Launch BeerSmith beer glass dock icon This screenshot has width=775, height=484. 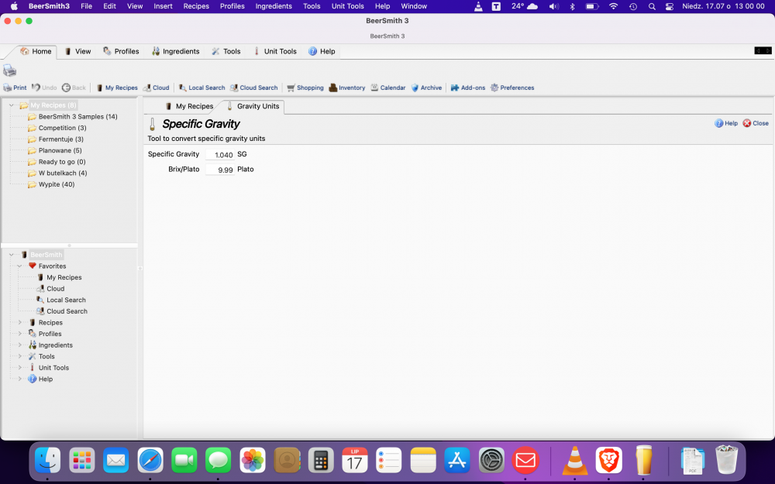[643, 460]
